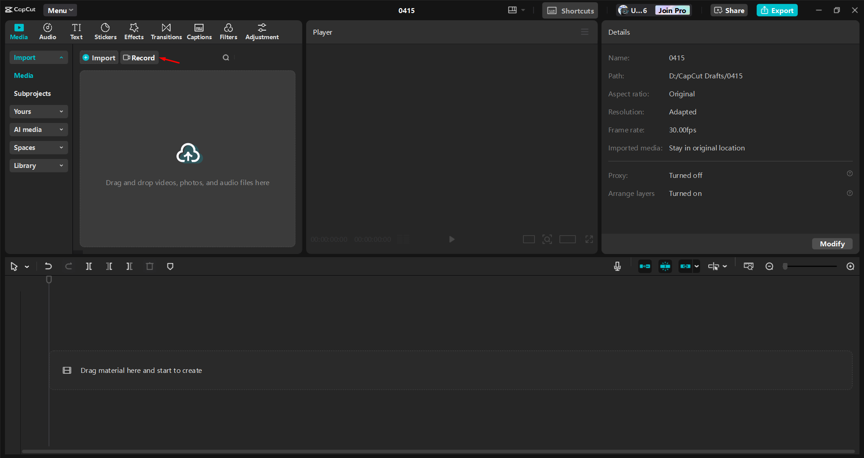Open the Filters panel
The width and height of the screenshot is (864, 458).
click(x=228, y=31)
